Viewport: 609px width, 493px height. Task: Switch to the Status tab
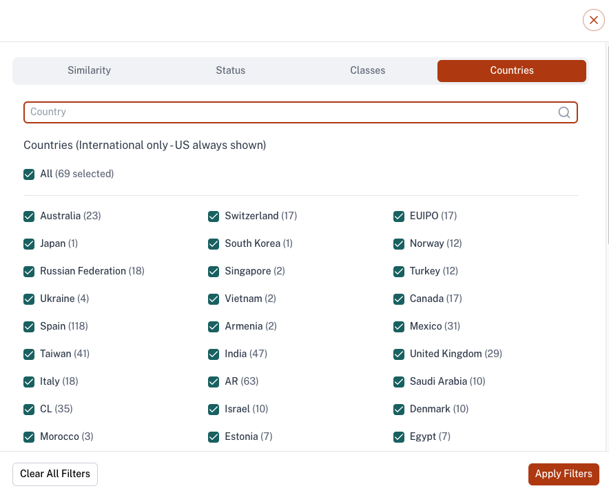pos(230,70)
